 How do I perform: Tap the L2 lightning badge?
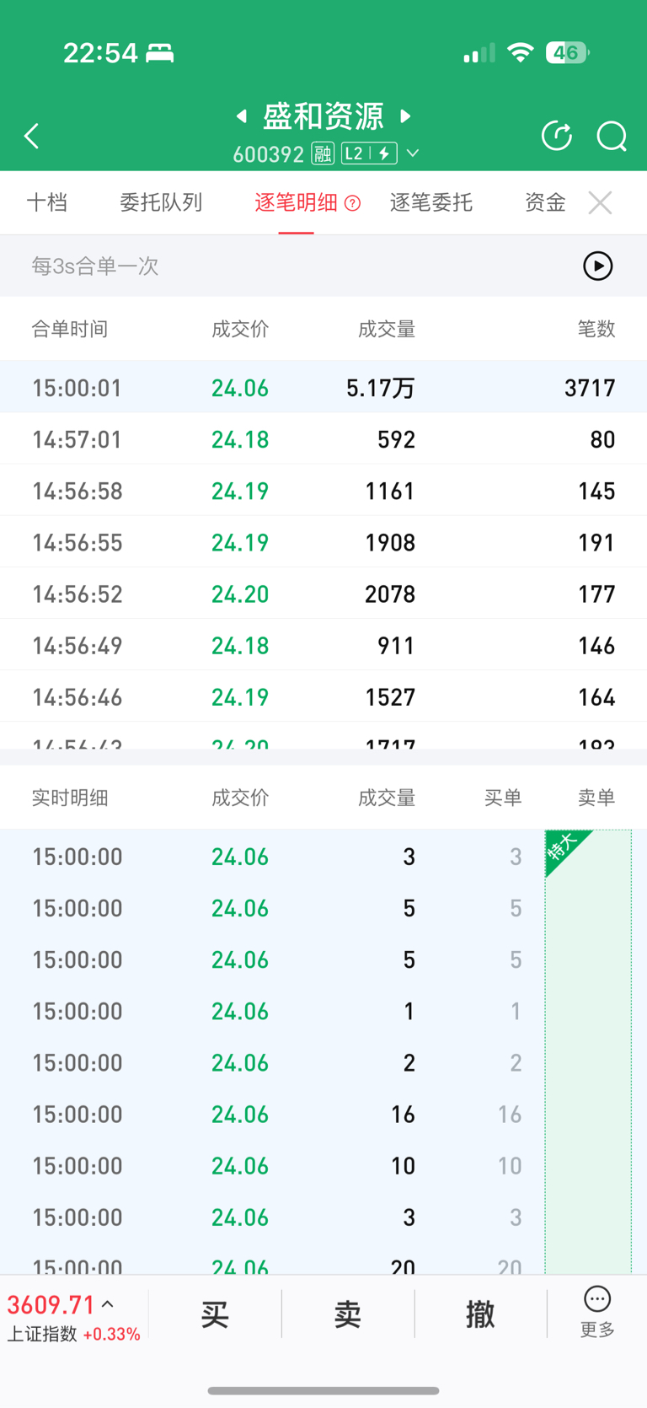(369, 153)
